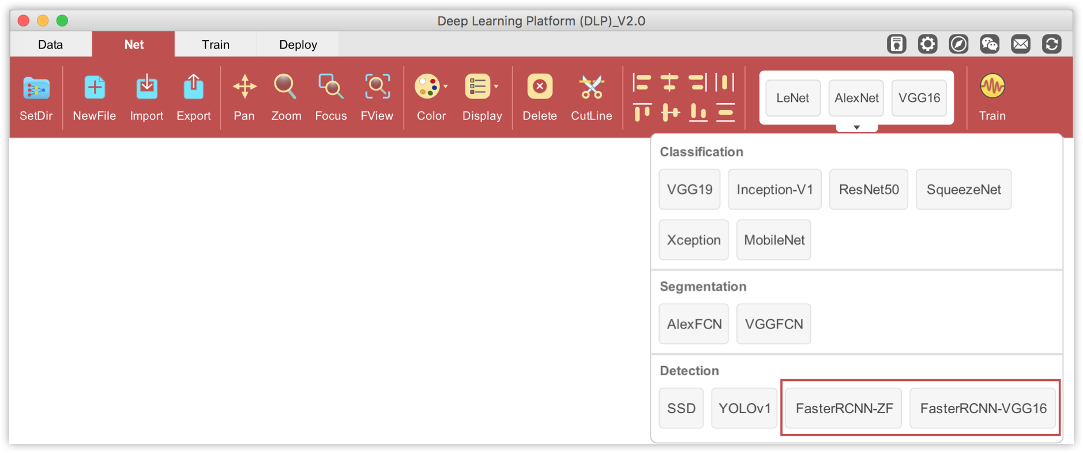The width and height of the screenshot is (1083, 453).
Task: Open the Deploy tab
Action: pyautogui.click(x=298, y=44)
